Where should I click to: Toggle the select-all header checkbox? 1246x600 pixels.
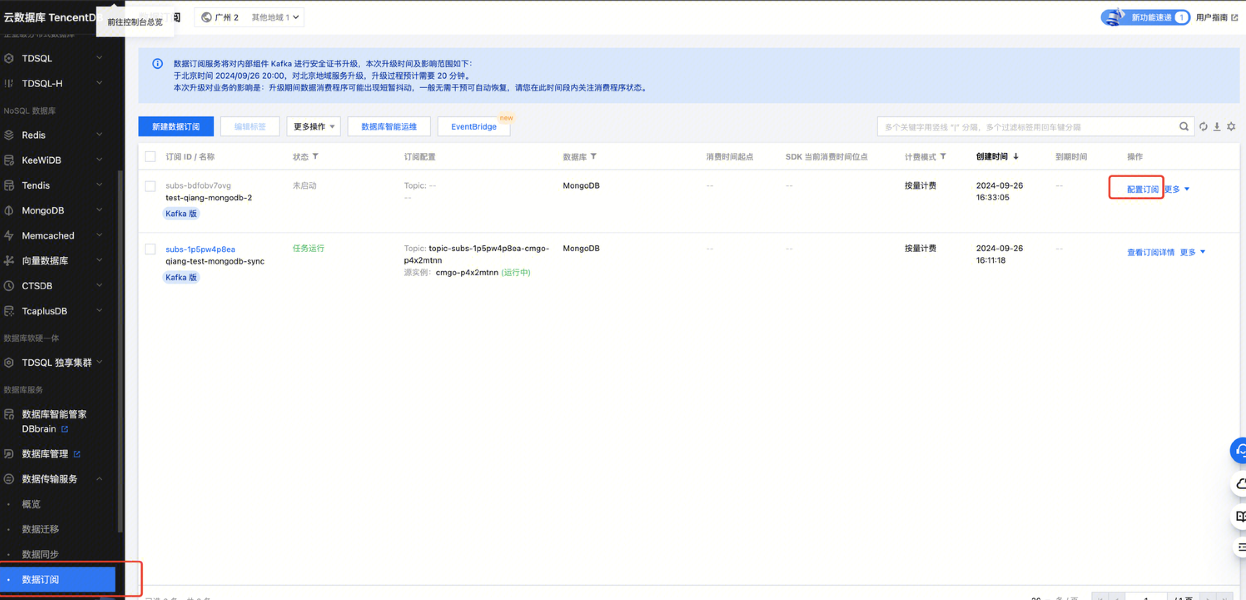(151, 157)
